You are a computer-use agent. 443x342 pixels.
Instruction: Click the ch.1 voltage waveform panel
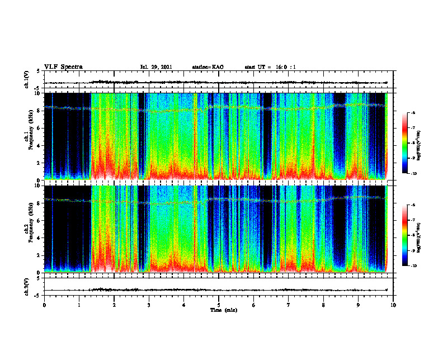(219, 79)
